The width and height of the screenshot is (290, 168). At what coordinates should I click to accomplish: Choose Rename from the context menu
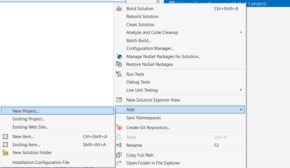tap(180, 145)
